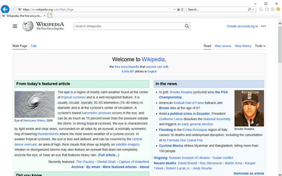Image resolution: width=282 pixels, height=176 pixels.
Task: Open More featured articles link
Action: pyautogui.click(x=119, y=167)
